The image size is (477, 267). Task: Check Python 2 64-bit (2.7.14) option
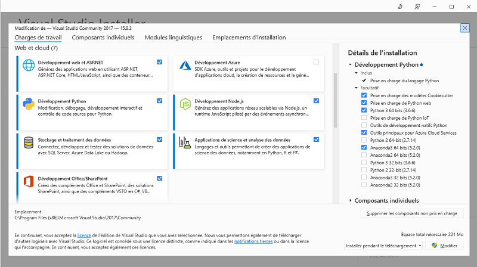click(364, 139)
